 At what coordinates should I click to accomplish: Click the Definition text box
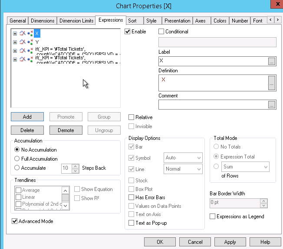click(x=213, y=83)
